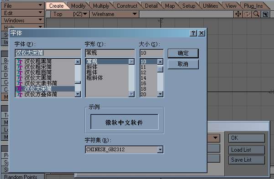Select 斜体 italic style

tap(107, 67)
